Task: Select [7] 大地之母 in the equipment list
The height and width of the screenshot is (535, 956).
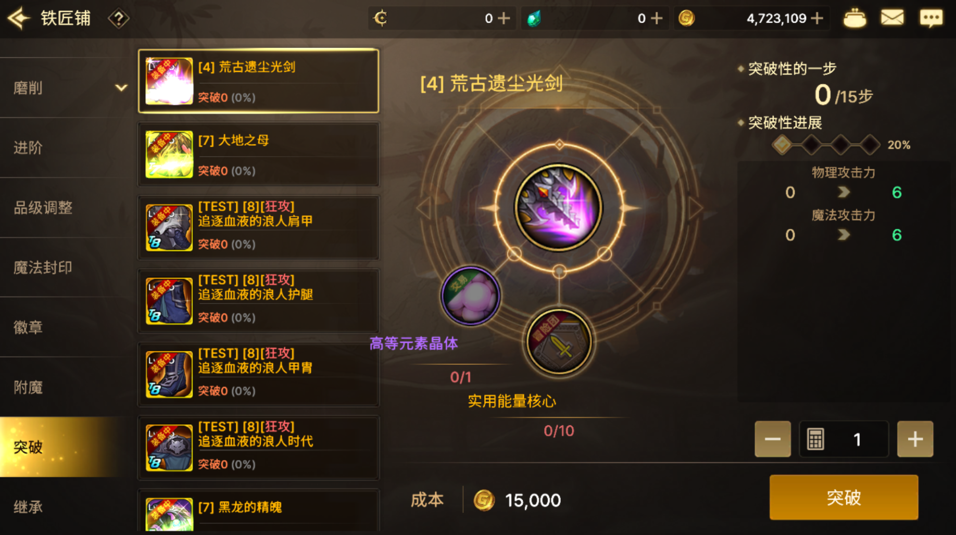Action: click(258, 155)
